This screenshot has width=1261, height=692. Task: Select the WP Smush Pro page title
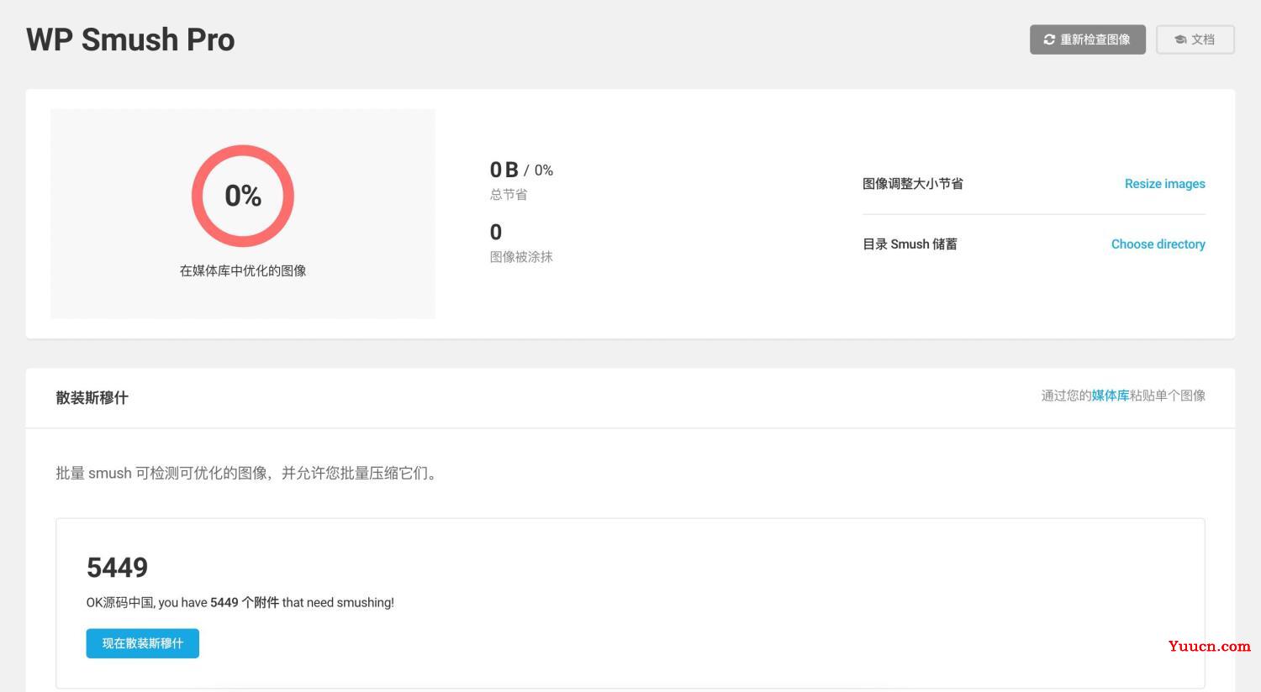[x=130, y=39]
